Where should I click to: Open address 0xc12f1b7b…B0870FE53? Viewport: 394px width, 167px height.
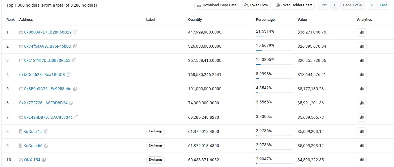[x=47, y=60]
